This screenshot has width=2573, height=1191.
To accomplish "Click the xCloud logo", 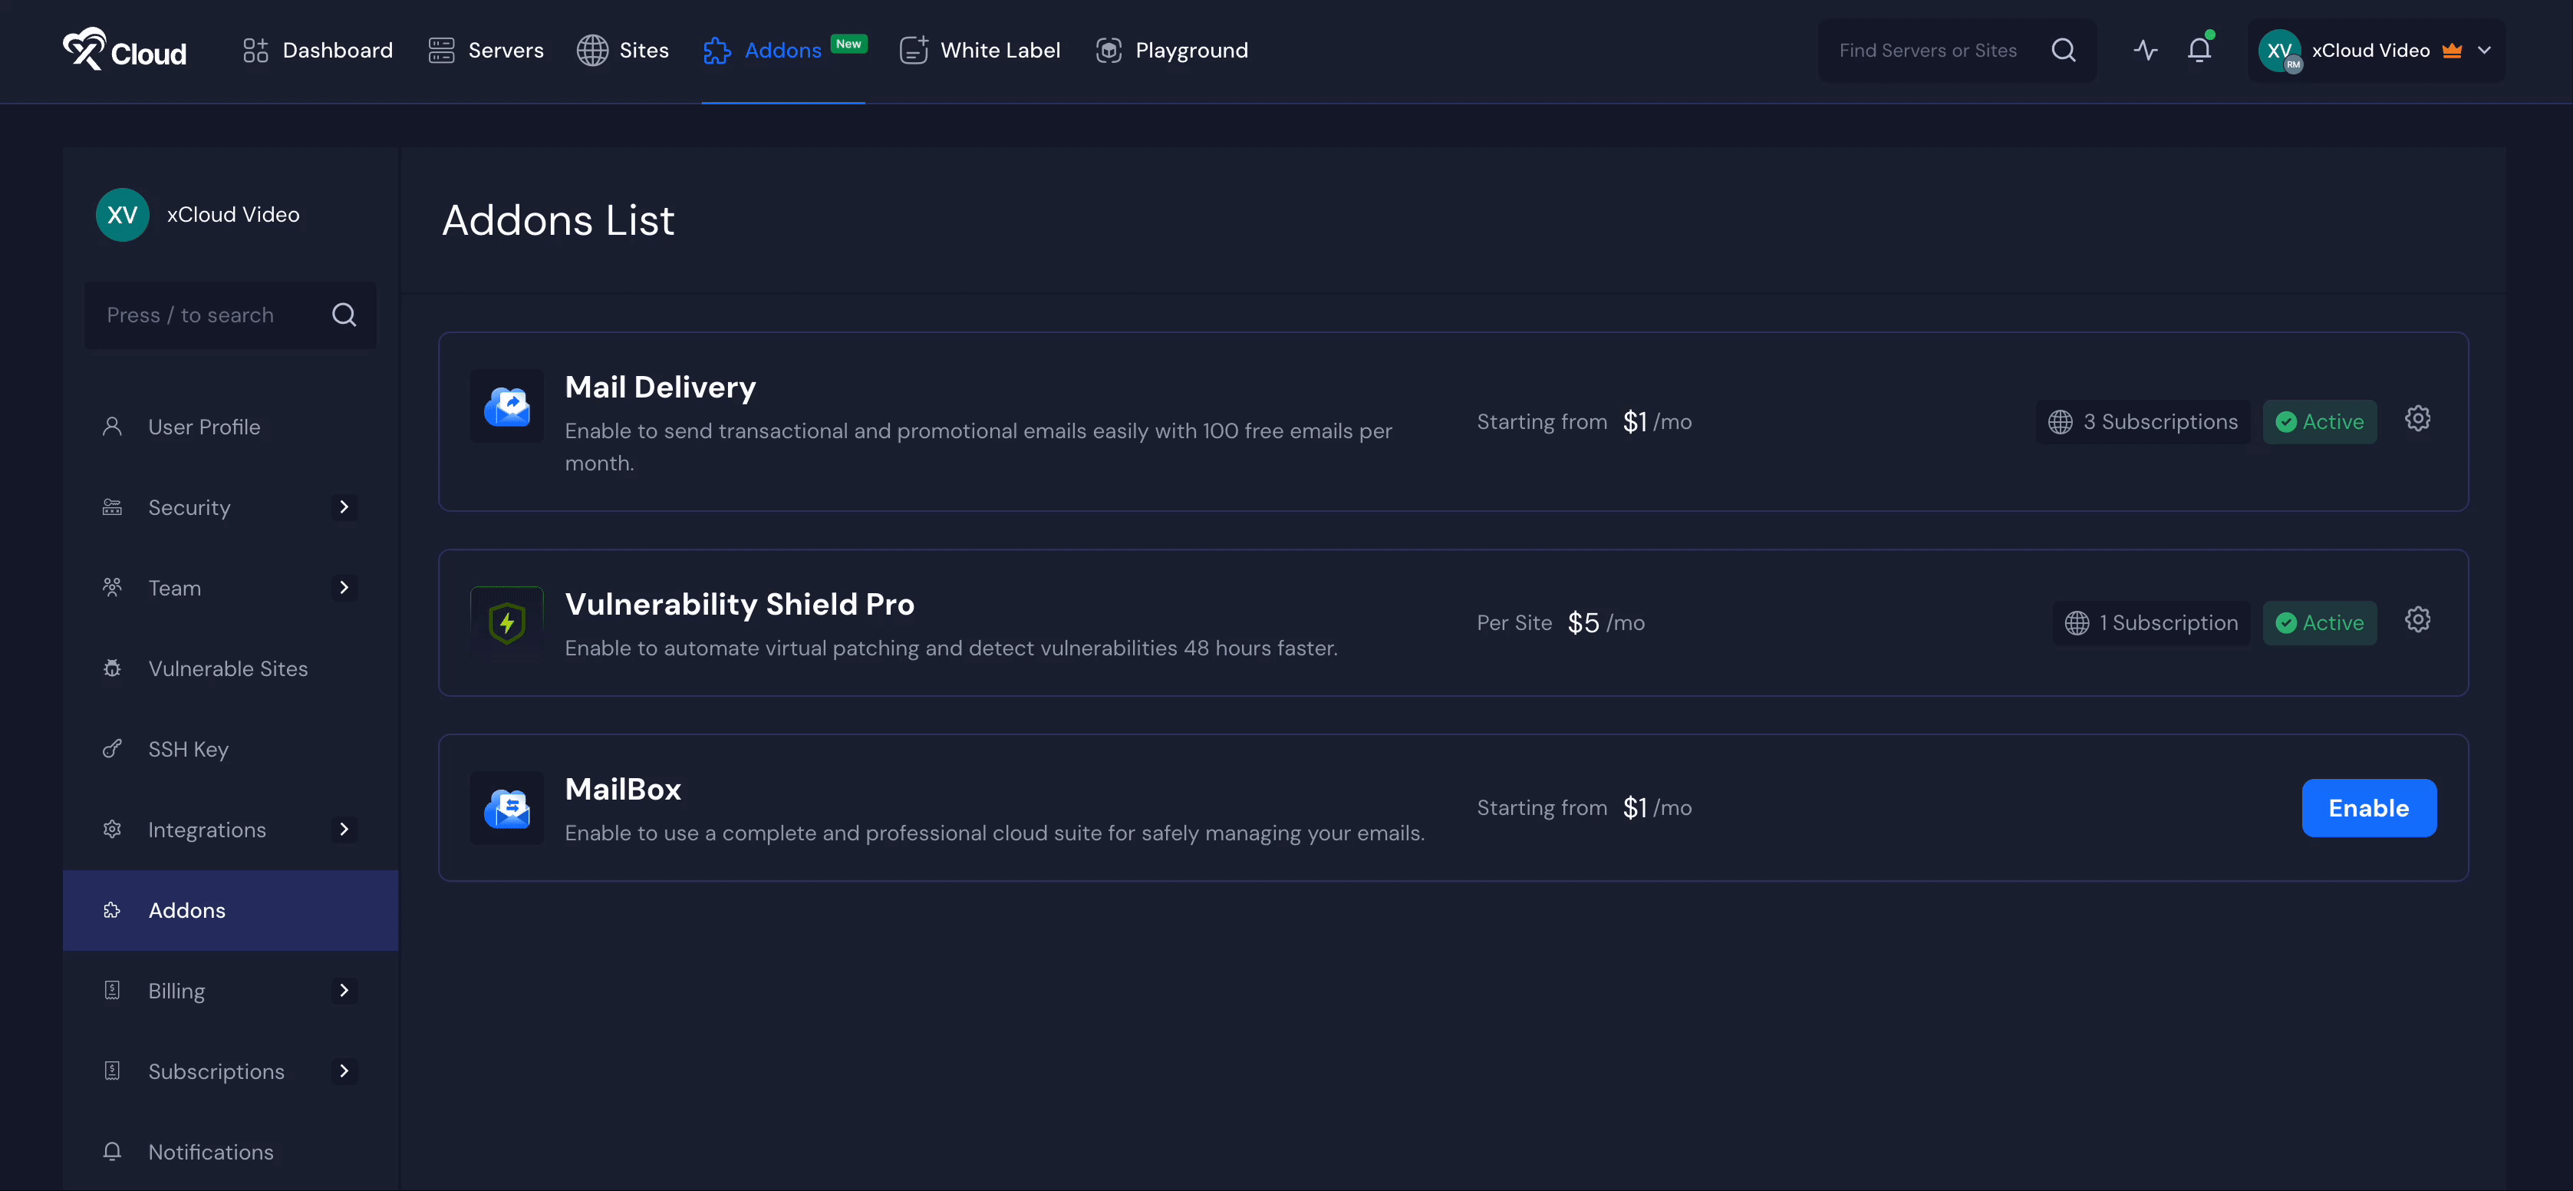I will click(x=124, y=50).
